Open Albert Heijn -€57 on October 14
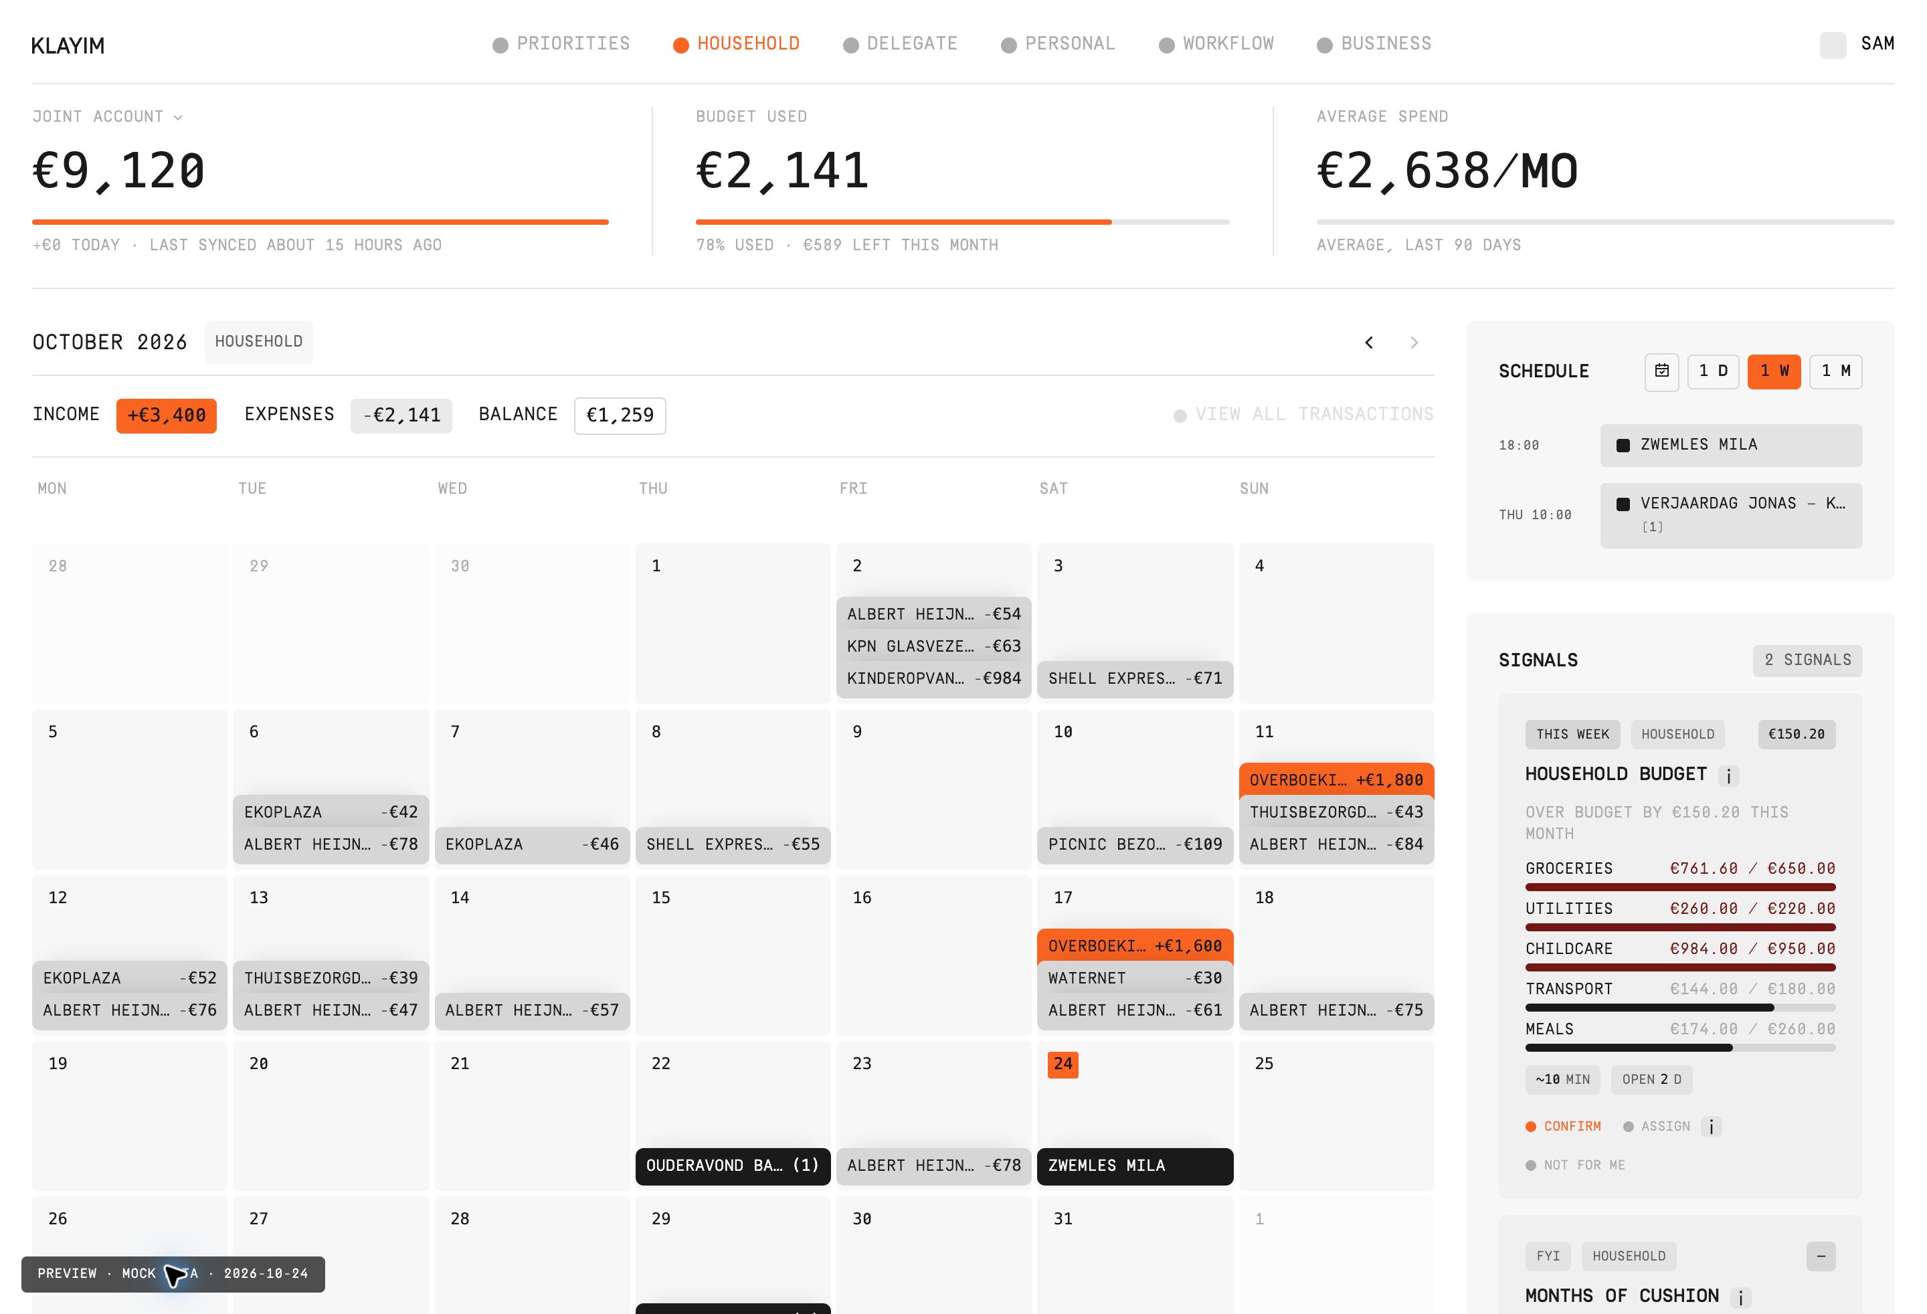Viewport: 1927px width, 1314px height. point(533,1010)
